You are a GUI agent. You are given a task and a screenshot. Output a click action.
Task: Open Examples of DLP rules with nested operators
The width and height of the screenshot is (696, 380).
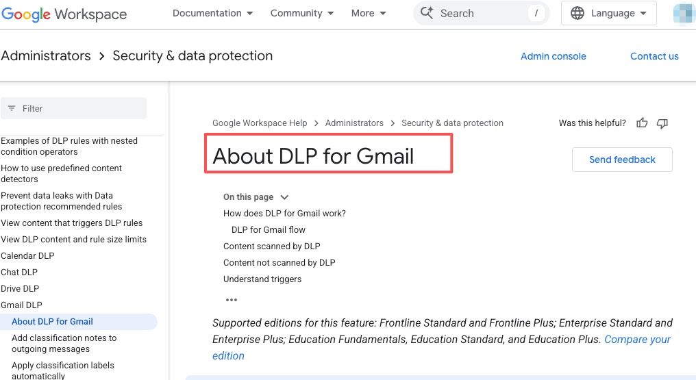click(69, 147)
